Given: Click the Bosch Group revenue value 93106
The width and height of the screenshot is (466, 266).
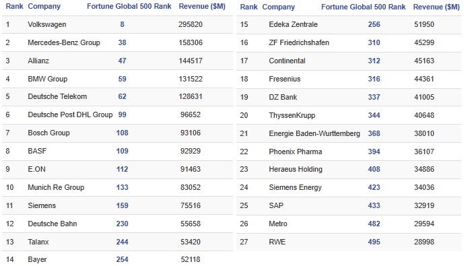Looking at the screenshot, I should click(191, 133).
